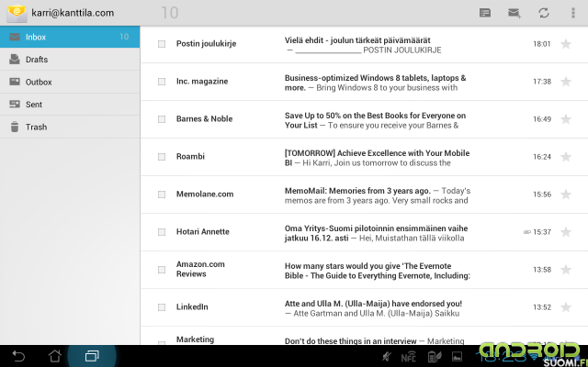588x367 pixels.
Task: Compose a new email
Action: (x=514, y=13)
